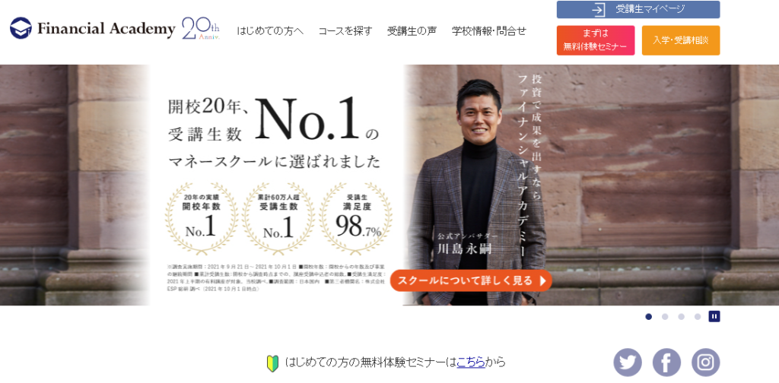Open the 受講生の声 menu item

pyautogui.click(x=412, y=30)
